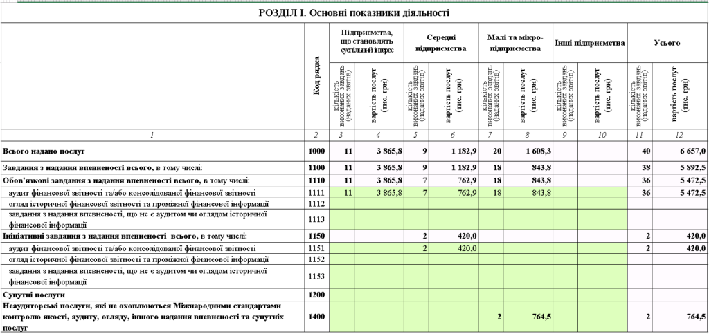This screenshot has width=709, height=334.
Task: Click green cell 764,5 in row 1400
Action: [528, 317]
